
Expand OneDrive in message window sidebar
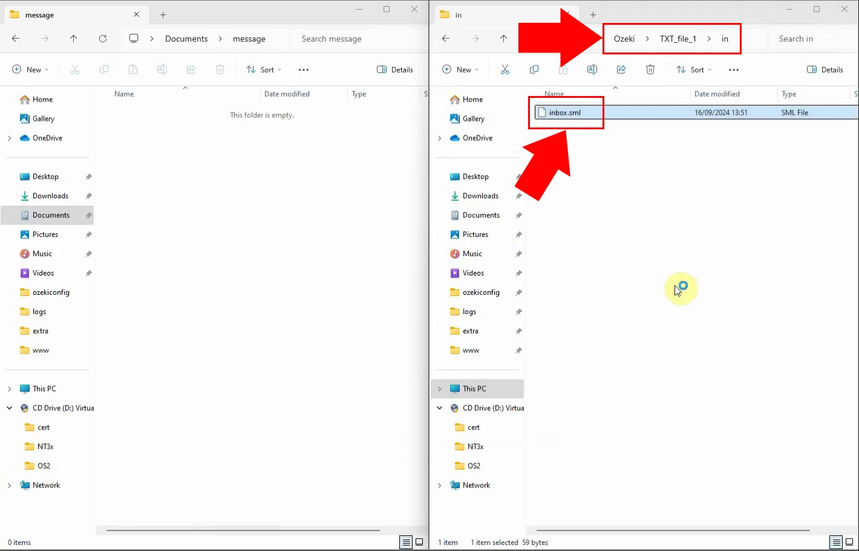(9, 138)
